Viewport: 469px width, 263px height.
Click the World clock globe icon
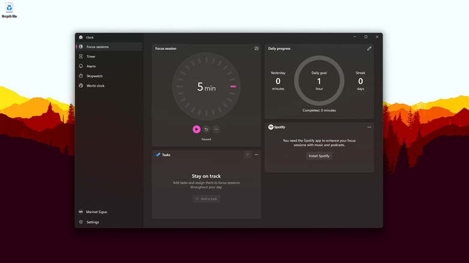click(81, 86)
